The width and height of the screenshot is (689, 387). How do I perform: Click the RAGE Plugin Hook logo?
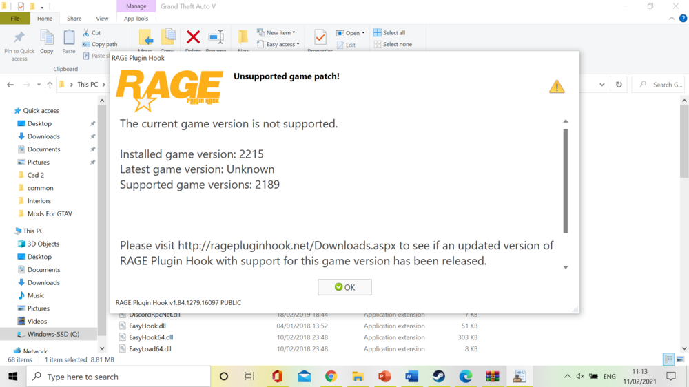click(x=169, y=92)
